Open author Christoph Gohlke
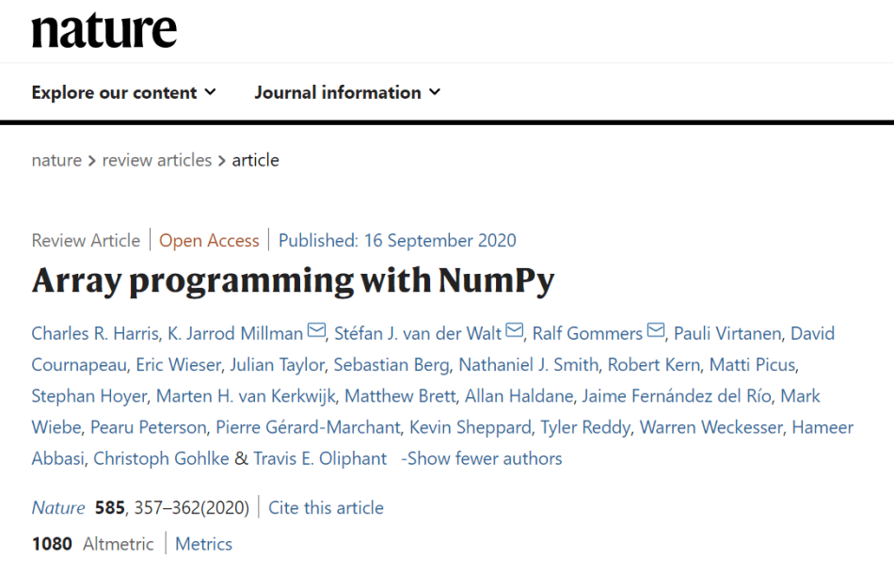This screenshot has width=894, height=574. click(161, 459)
